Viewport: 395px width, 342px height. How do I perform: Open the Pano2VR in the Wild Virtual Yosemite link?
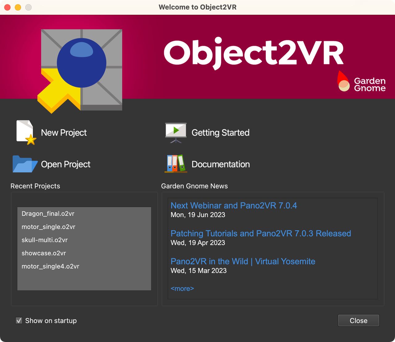243,261
